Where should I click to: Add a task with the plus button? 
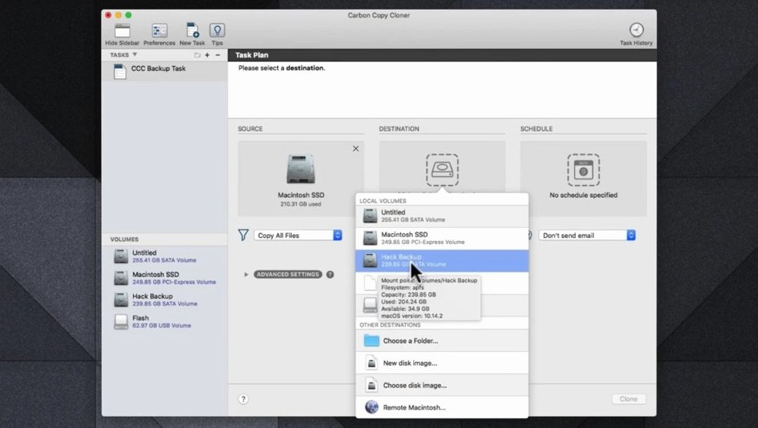click(x=207, y=55)
